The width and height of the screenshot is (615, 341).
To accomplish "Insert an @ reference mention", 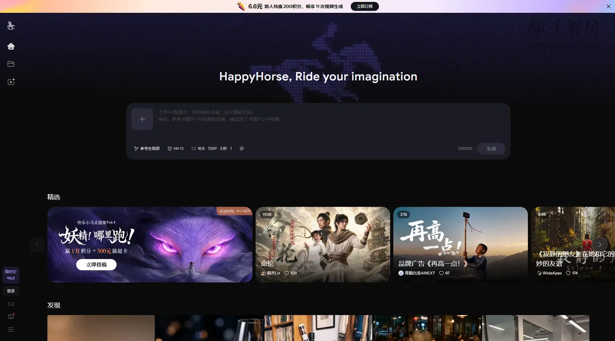I will point(241,148).
